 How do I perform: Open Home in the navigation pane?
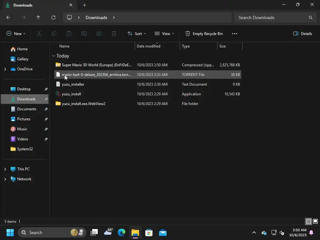coord(24,49)
